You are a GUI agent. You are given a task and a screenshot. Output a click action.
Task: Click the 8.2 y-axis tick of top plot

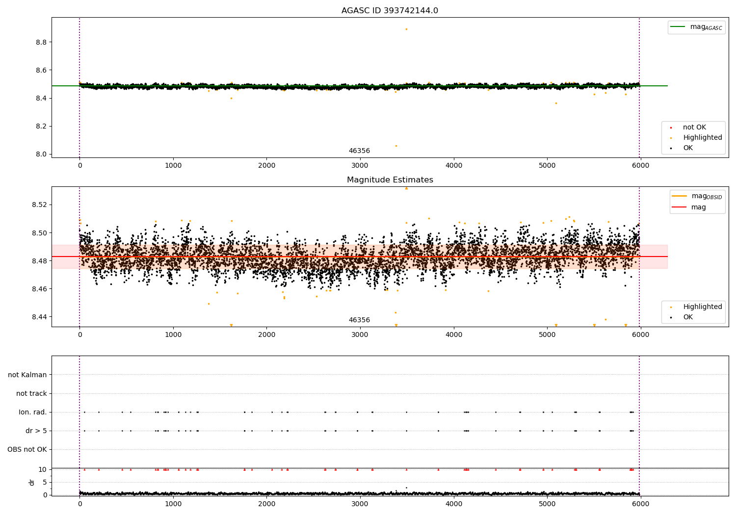pyautogui.click(x=41, y=127)
